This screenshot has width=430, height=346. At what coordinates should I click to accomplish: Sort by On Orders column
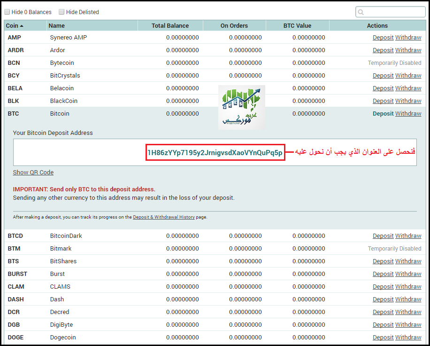click(234, 25)
